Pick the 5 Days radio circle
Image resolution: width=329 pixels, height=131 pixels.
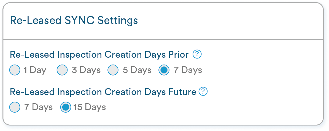coord(113,70)
